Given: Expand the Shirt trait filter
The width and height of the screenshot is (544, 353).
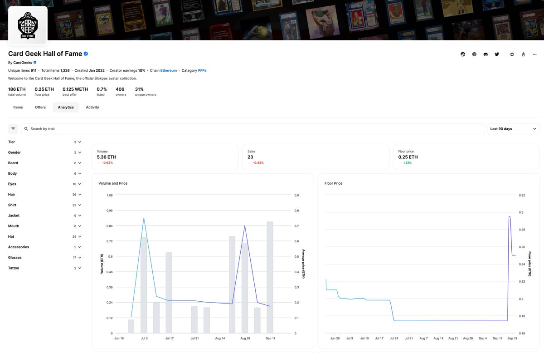Looking at the screenshot, I should coord(45,205).
